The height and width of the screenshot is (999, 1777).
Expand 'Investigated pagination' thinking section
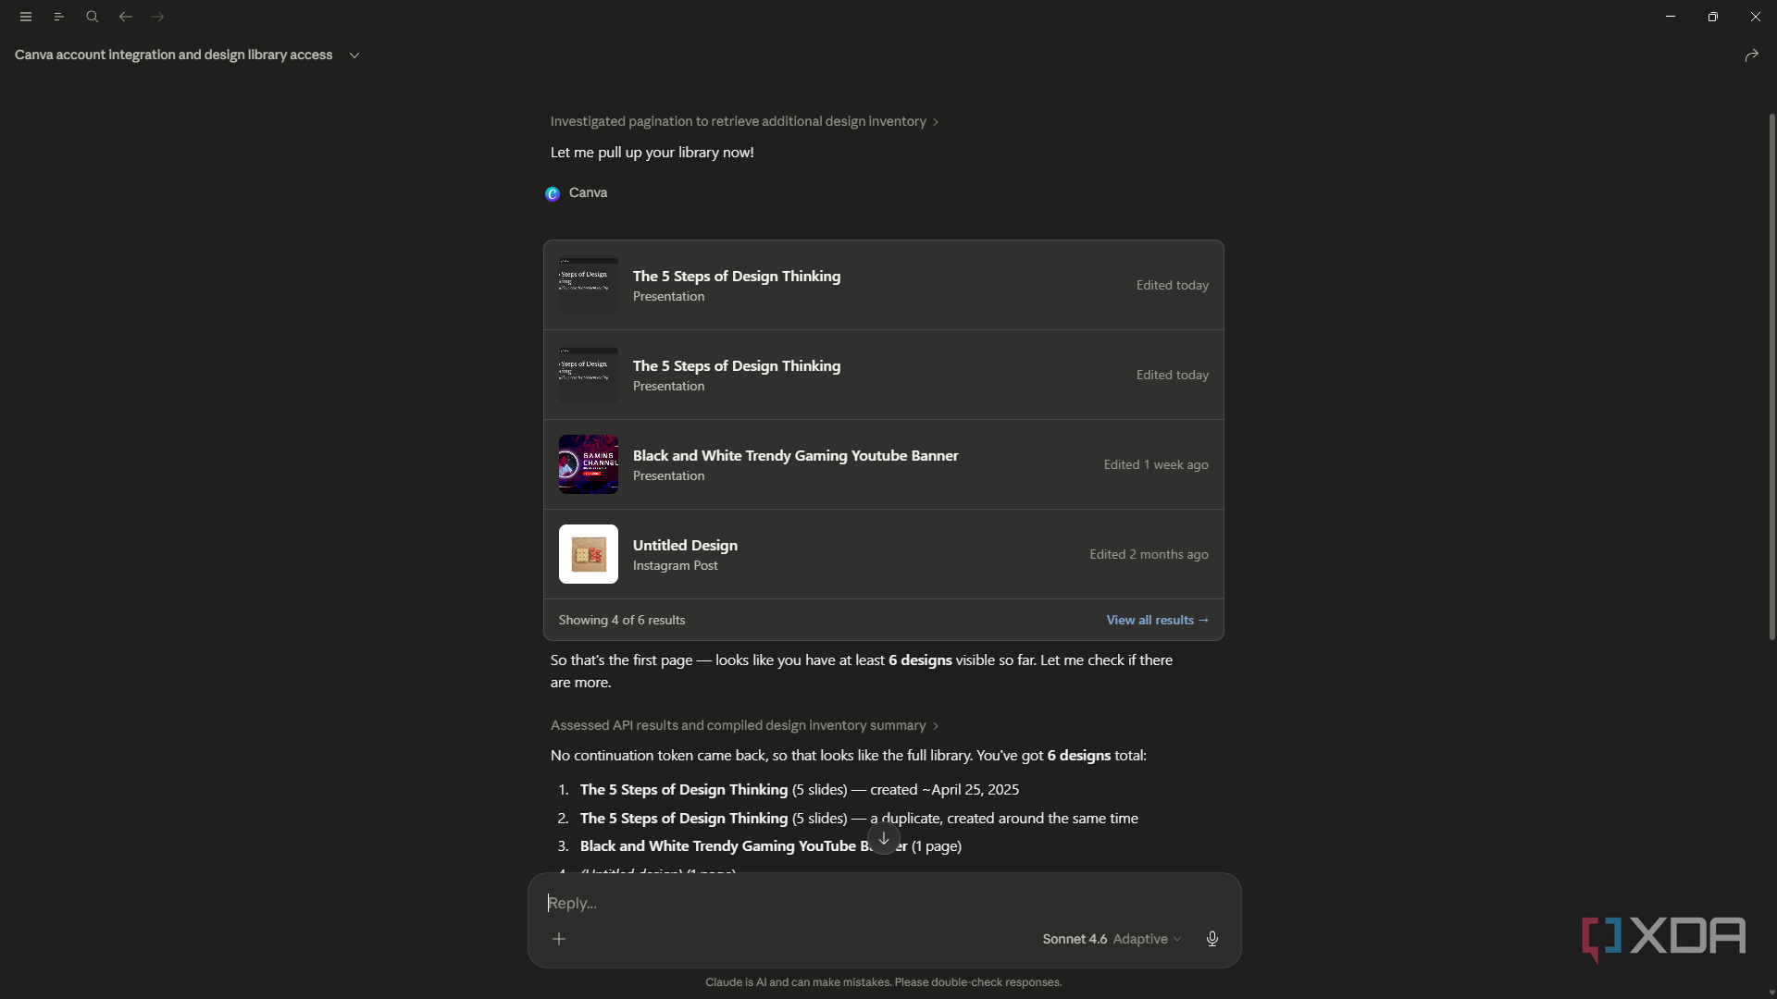pyautogui.click(x=744, y=121)
